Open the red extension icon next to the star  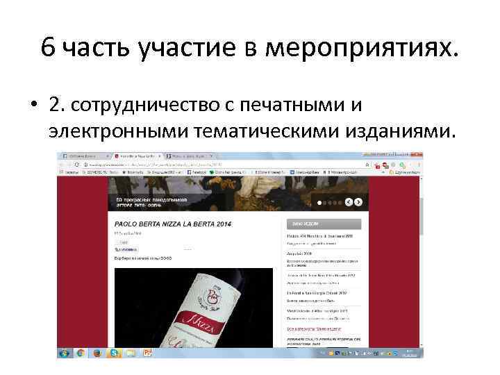tap(378, 165)
